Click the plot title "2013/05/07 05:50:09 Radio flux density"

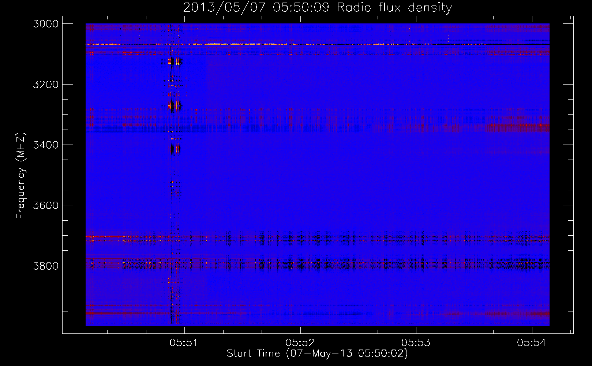coord(317,7)
